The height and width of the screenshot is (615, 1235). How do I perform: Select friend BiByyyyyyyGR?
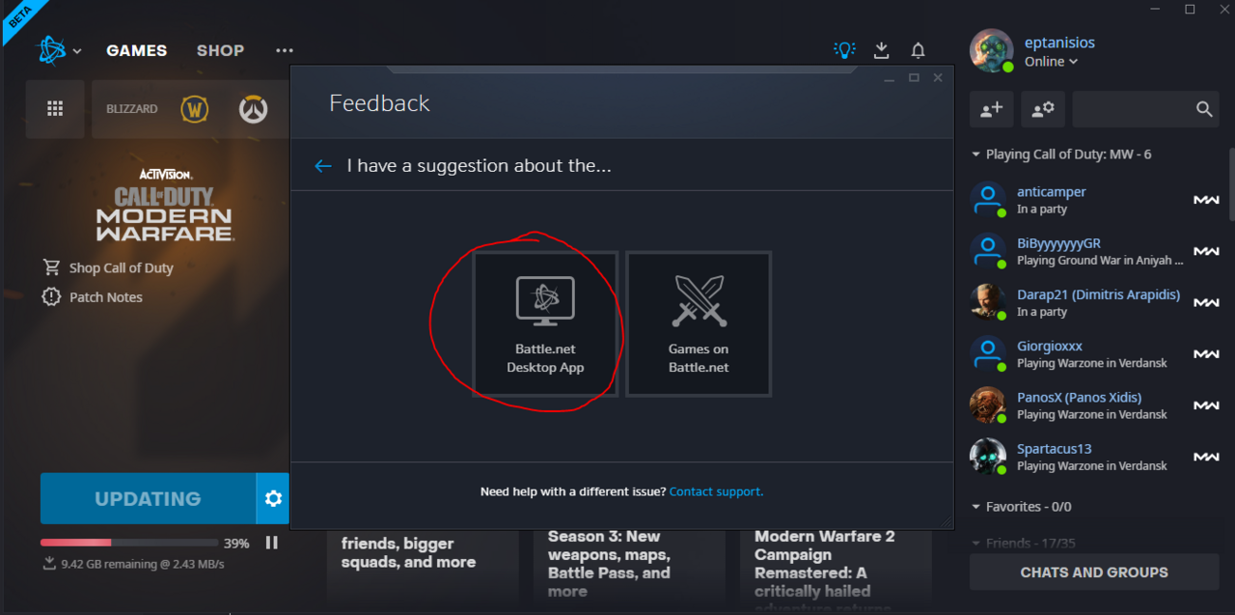(1095, 251)
